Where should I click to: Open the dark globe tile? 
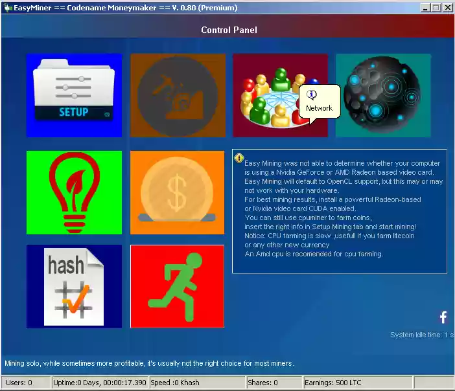[x=383, y=95]
